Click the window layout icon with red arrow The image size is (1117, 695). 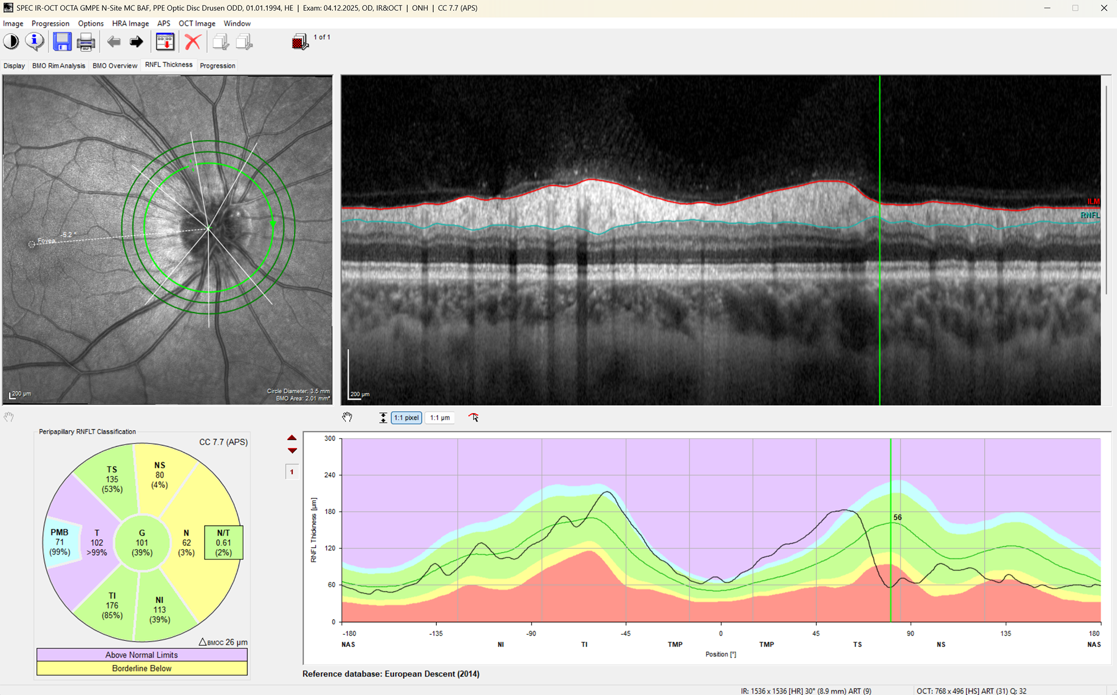(165, 42)
